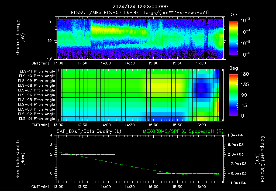Click the 90 tick on Deg colorbar

tap(244, 95)
